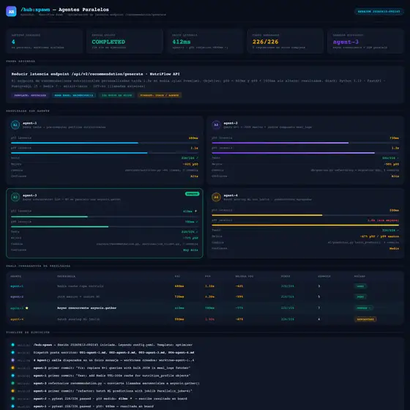Click the agent-3 status badge in table
This screenshot has width=410, height=410.
click(x=363, y=308)
